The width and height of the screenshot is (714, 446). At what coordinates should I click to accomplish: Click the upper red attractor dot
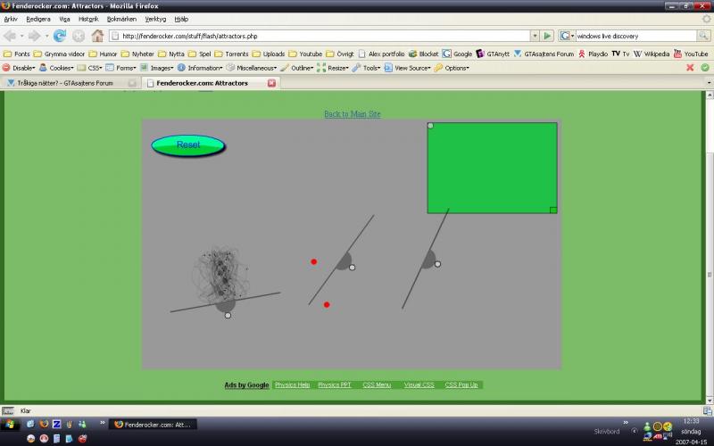(x=314, y=261)
